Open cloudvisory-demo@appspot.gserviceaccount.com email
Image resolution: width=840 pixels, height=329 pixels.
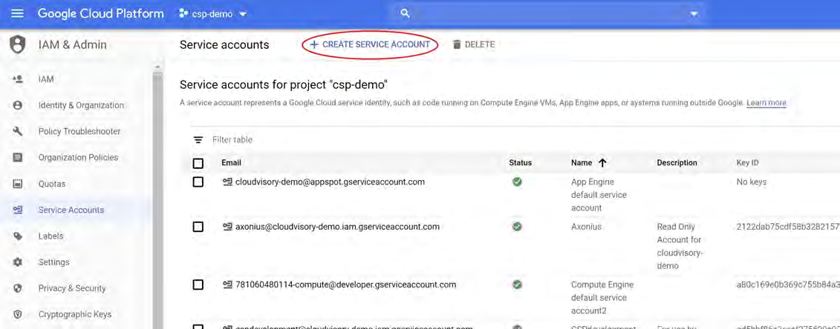(330, 182)
